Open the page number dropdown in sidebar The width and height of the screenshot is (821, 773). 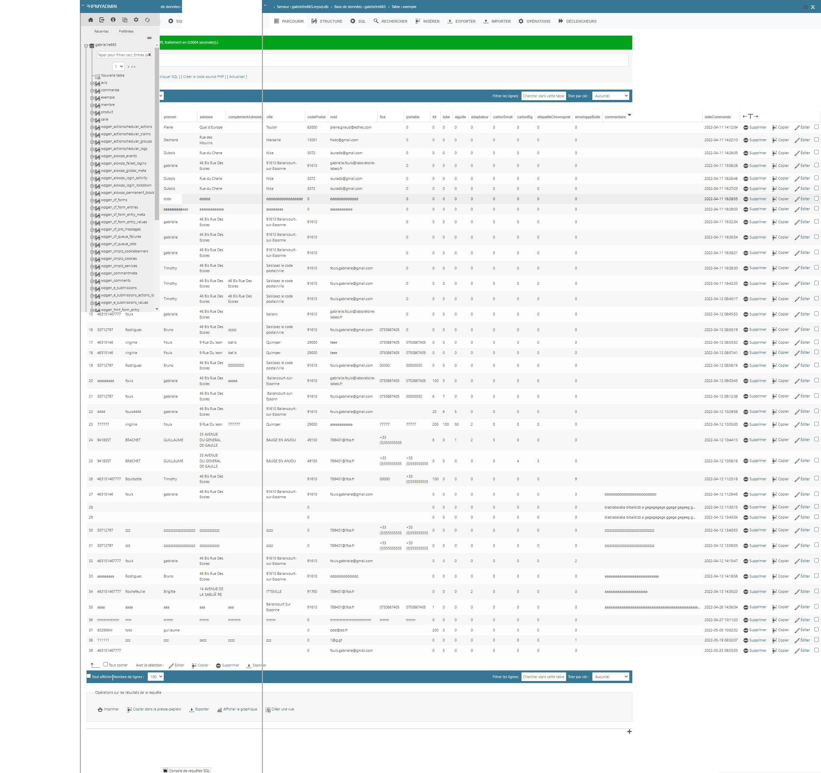(118, 67)
